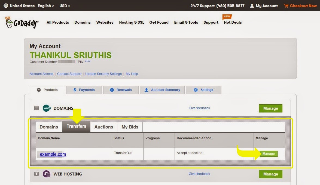The height and width of the screenshot is (185, 320).
Task: Click Manage button in the Domains header
Action: tap(271, 108)
